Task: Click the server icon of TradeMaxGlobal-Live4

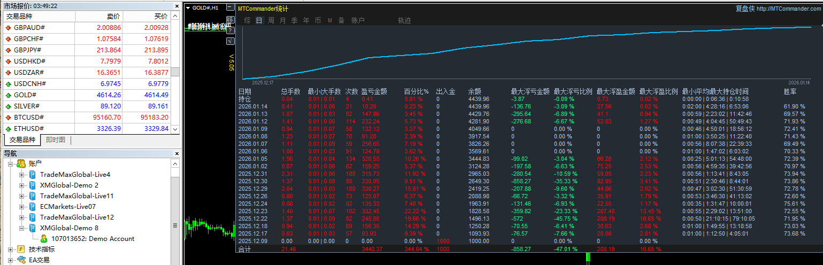Action: click(32, 175)
